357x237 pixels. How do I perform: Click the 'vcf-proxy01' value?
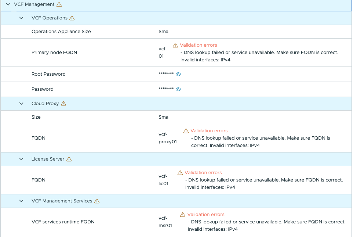point(168,138)
